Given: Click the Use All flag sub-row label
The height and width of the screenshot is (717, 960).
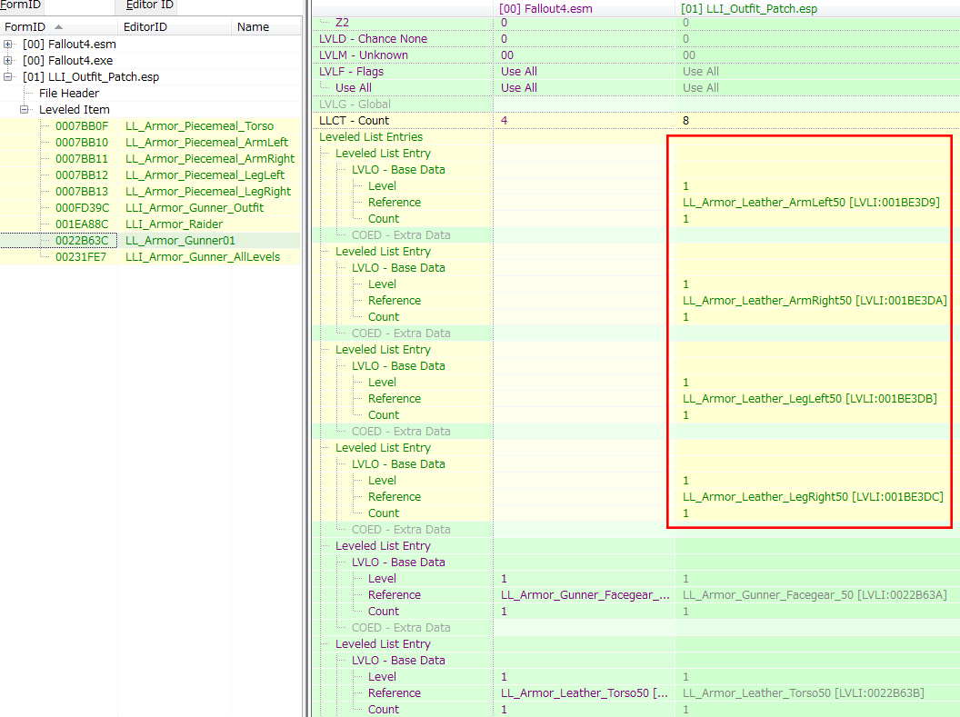Looking at the screenshot, I should (x=354, y=88).
